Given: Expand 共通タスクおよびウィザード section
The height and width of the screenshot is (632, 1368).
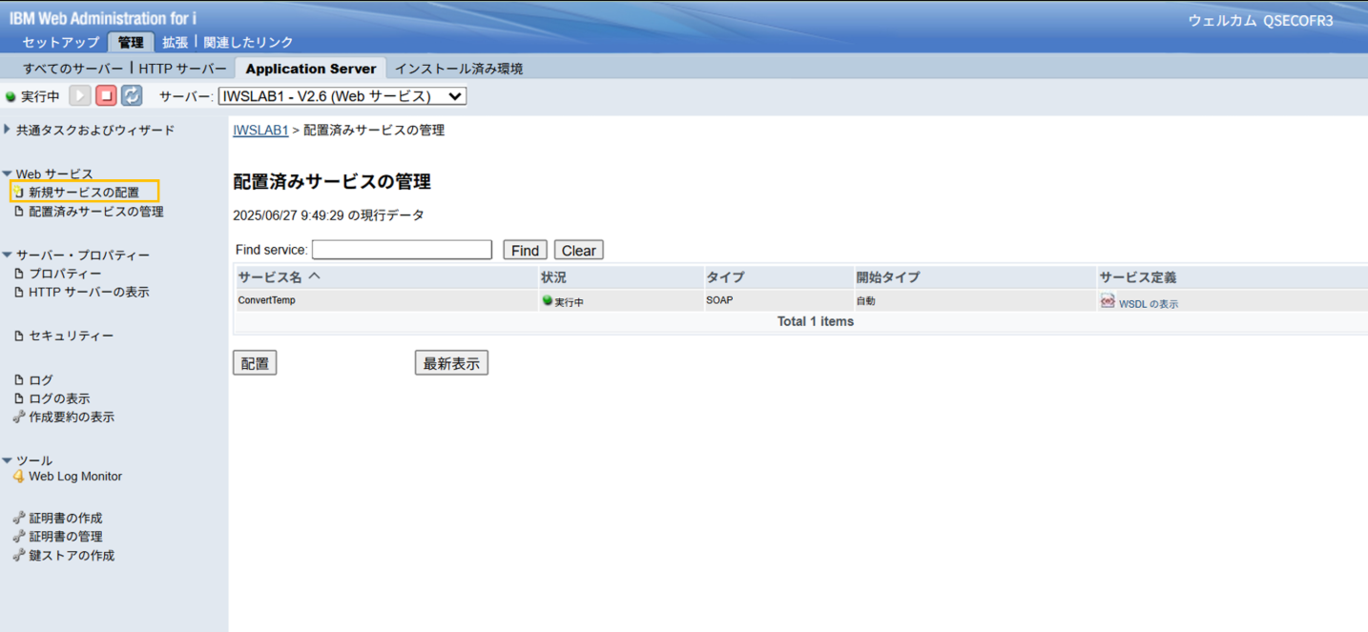Looking at the screenshot, I should 8,130.
